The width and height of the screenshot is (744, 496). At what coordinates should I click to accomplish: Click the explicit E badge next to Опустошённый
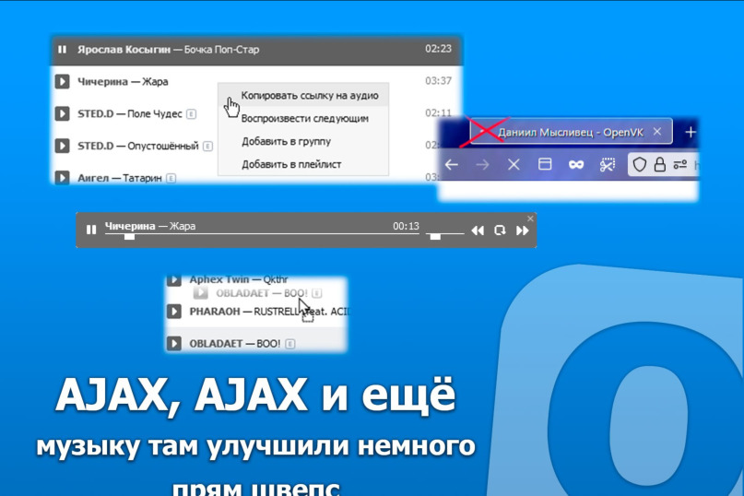coord(207,147)
